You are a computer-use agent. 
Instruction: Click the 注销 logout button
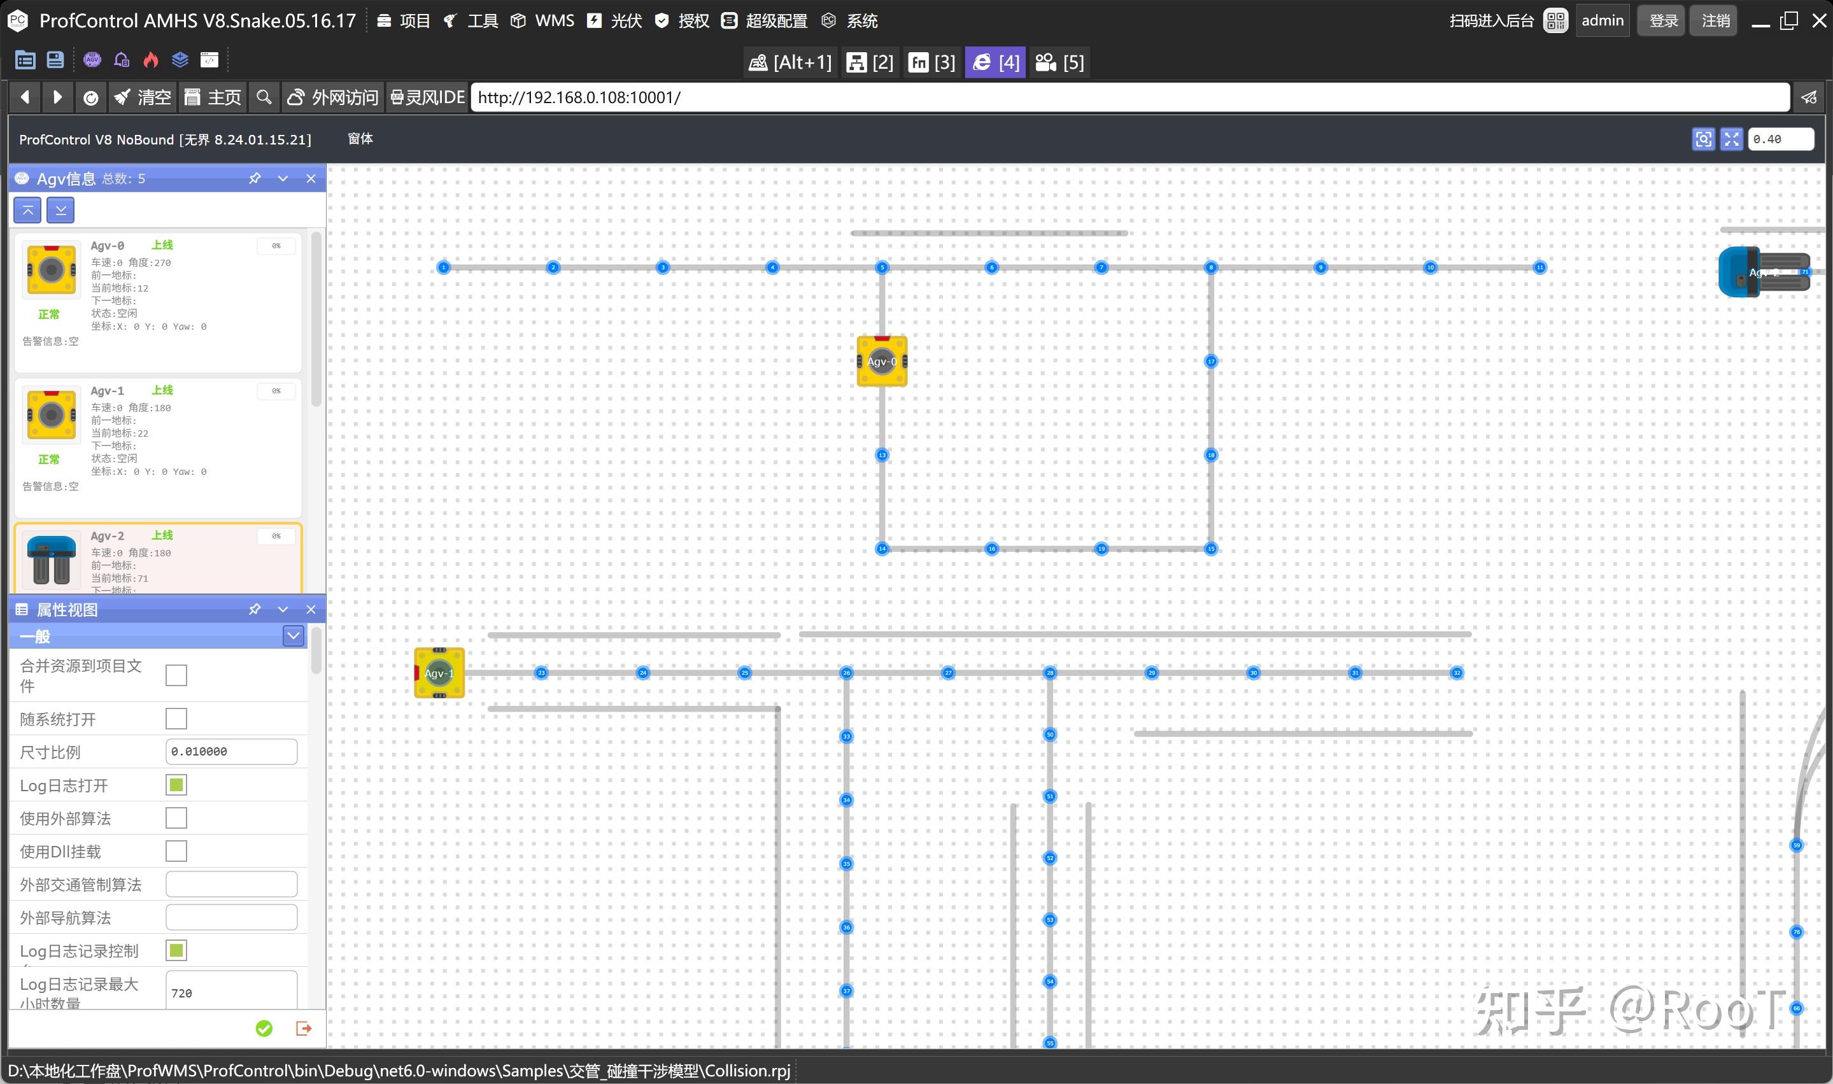1715,20
